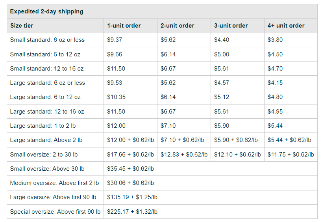Click the $135.19 + $1.25/lb price

click(x=132, y=197)
